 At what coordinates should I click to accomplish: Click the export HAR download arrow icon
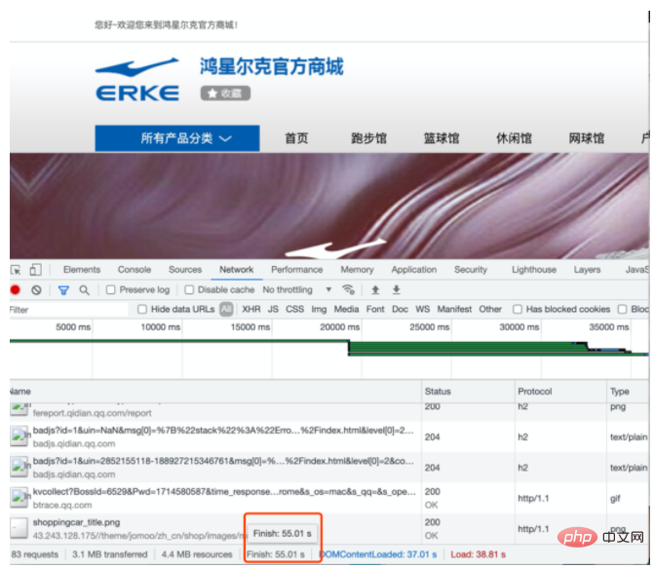[x=397, y=289]
